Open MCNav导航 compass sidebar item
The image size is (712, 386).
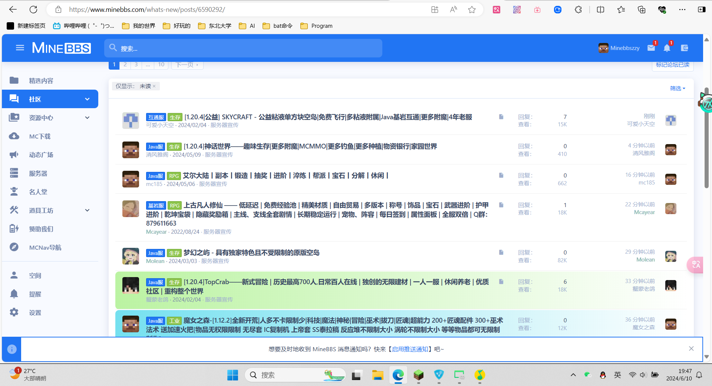pos(45,247)
